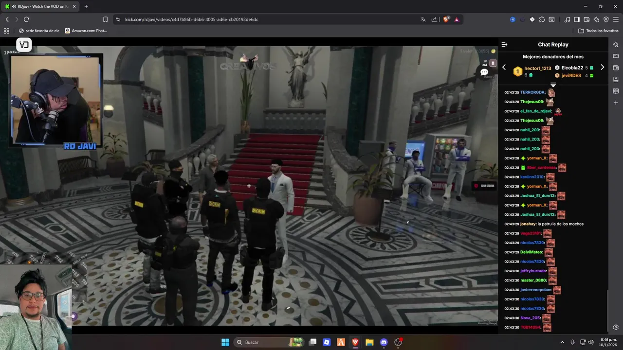This screenshot has width=623, height=350.
Task: Show hidden system tray icons
Action: [562, 342]
